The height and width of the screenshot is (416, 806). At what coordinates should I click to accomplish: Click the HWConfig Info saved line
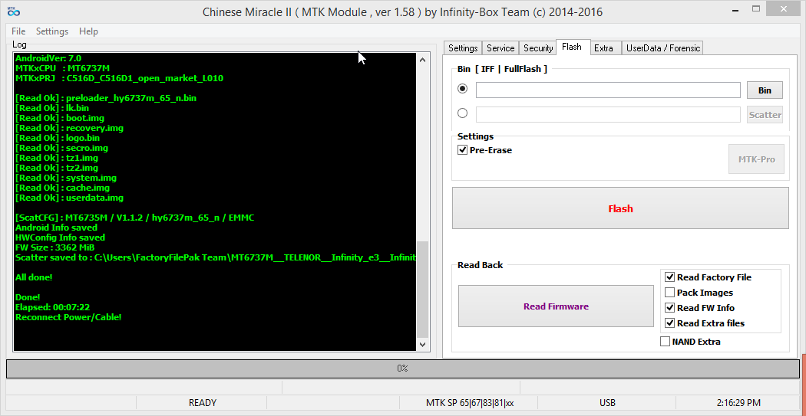pos(60,237)
